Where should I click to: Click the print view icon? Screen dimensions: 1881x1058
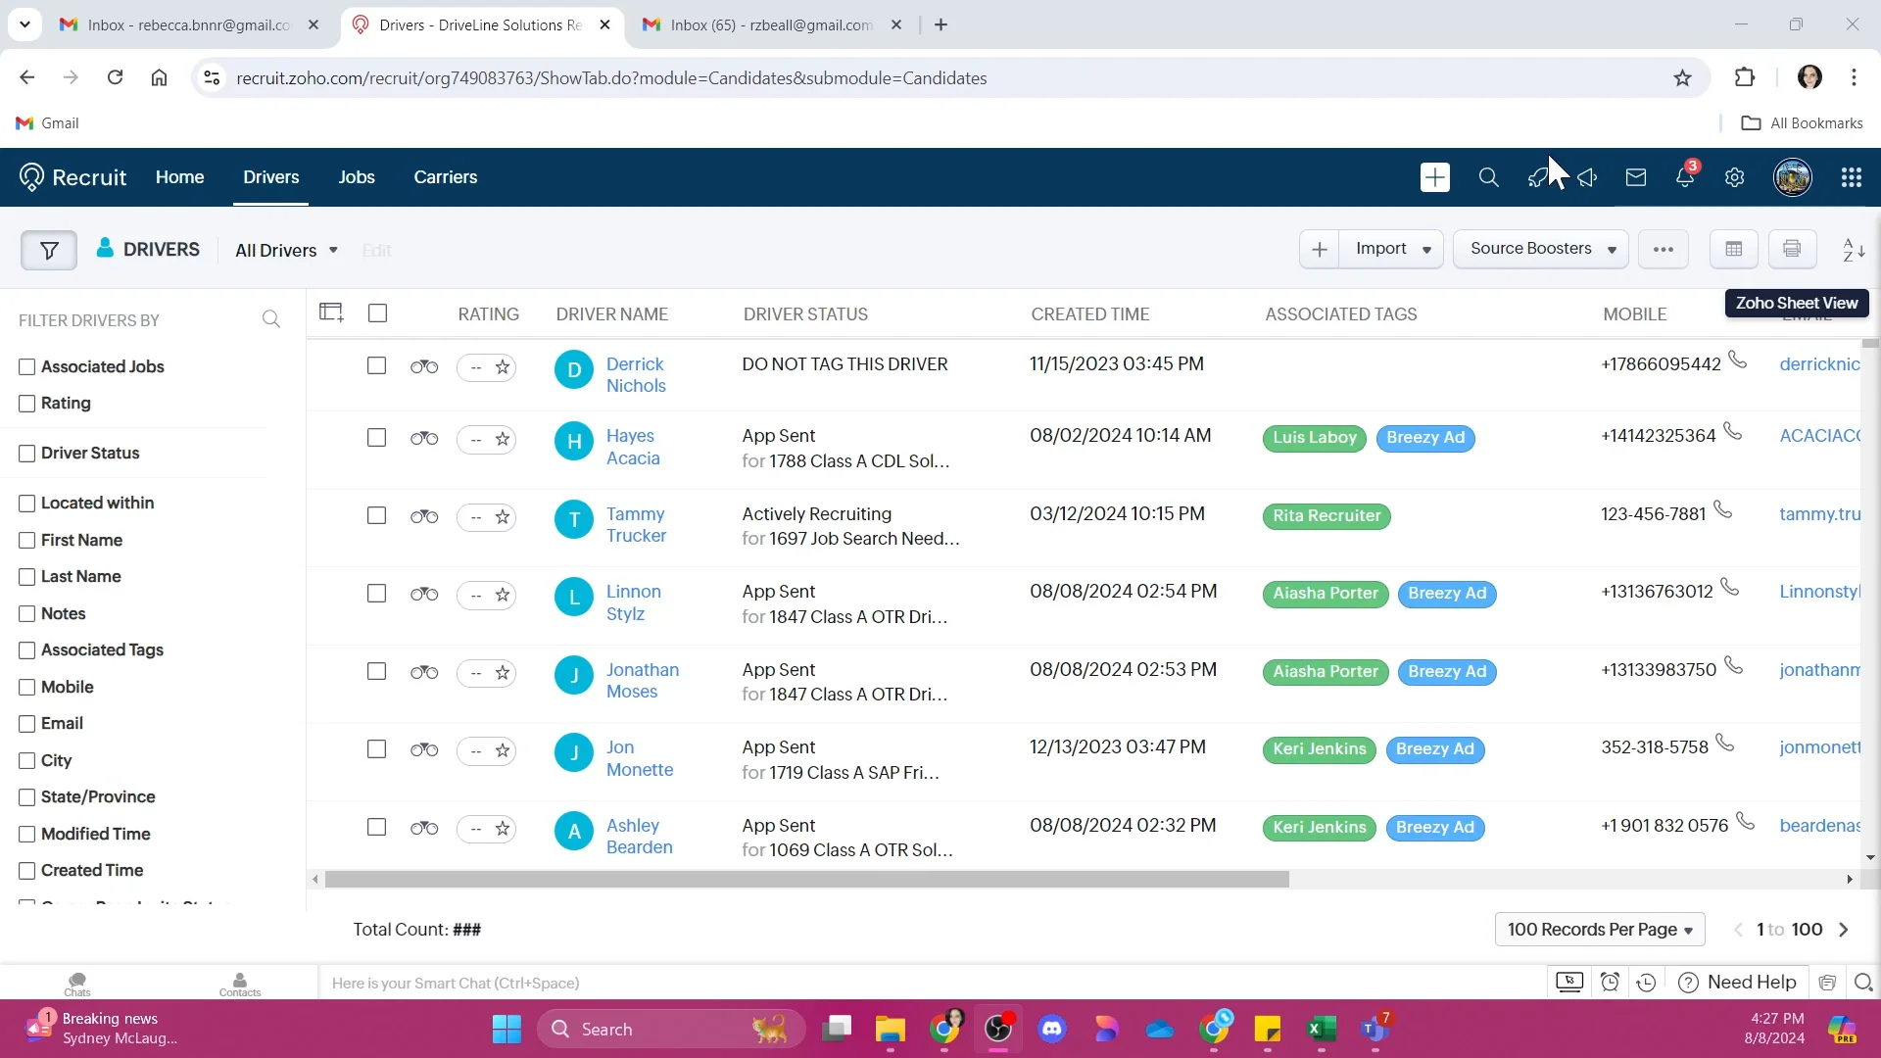[x=1792, y=249]
